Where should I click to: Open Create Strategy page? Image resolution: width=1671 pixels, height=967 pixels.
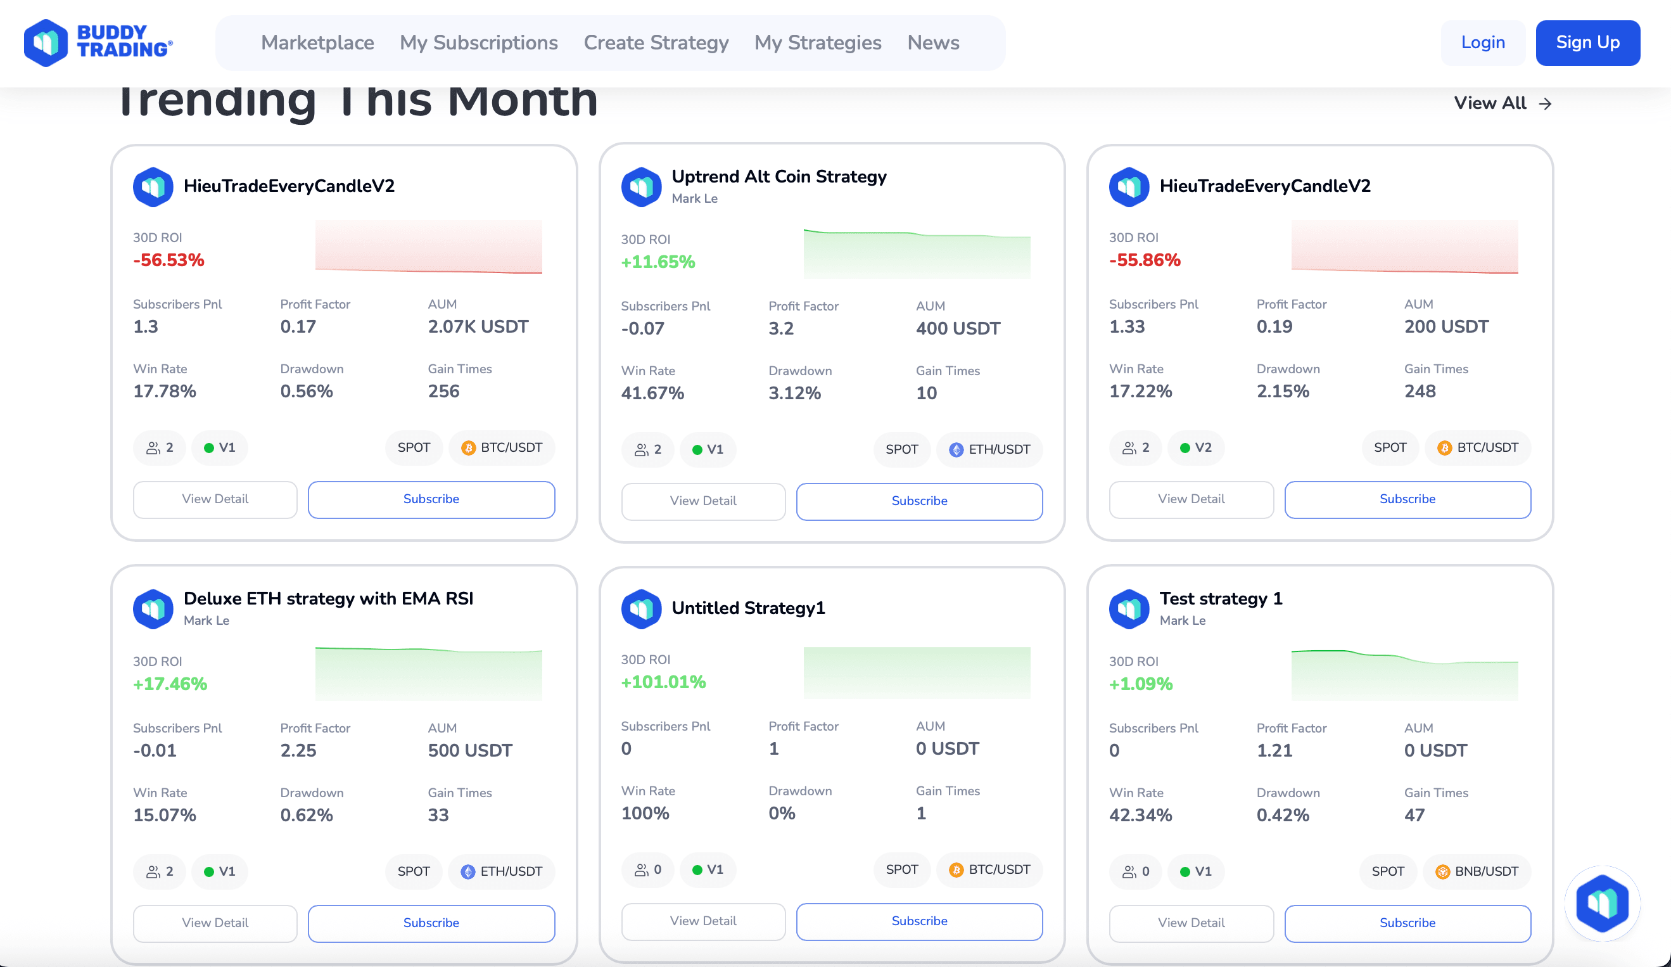tap(655, 43)
